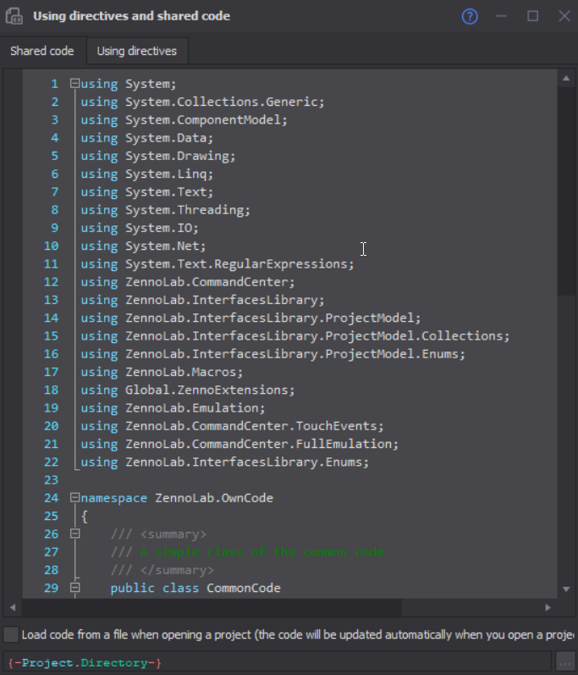Image resolution: width=578 pixels, height=675 pixels.
Task: Click line 11 System.Text.RegularExpressions
Action: point(239,264)
